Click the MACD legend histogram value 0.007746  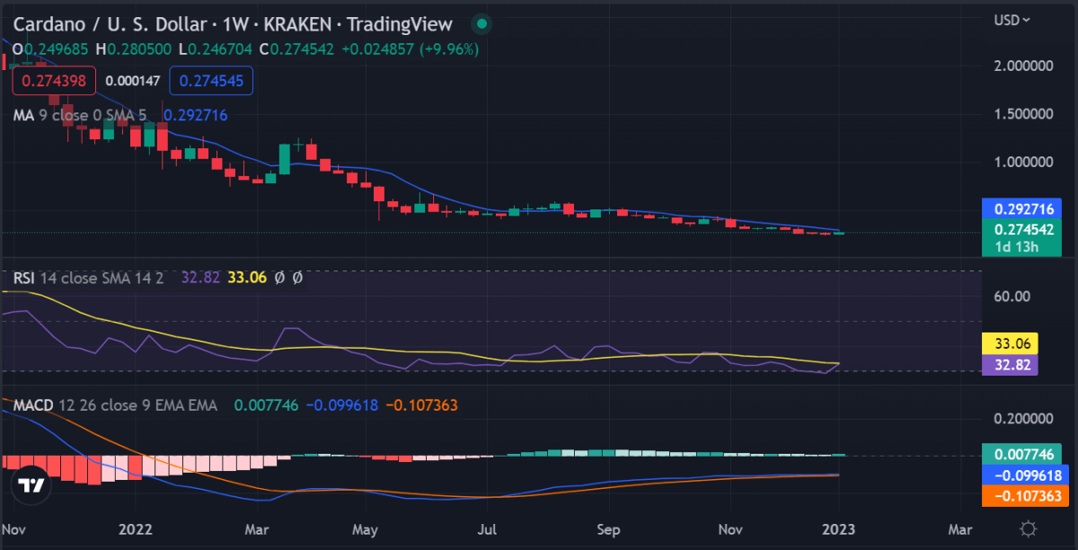[266, 405]
